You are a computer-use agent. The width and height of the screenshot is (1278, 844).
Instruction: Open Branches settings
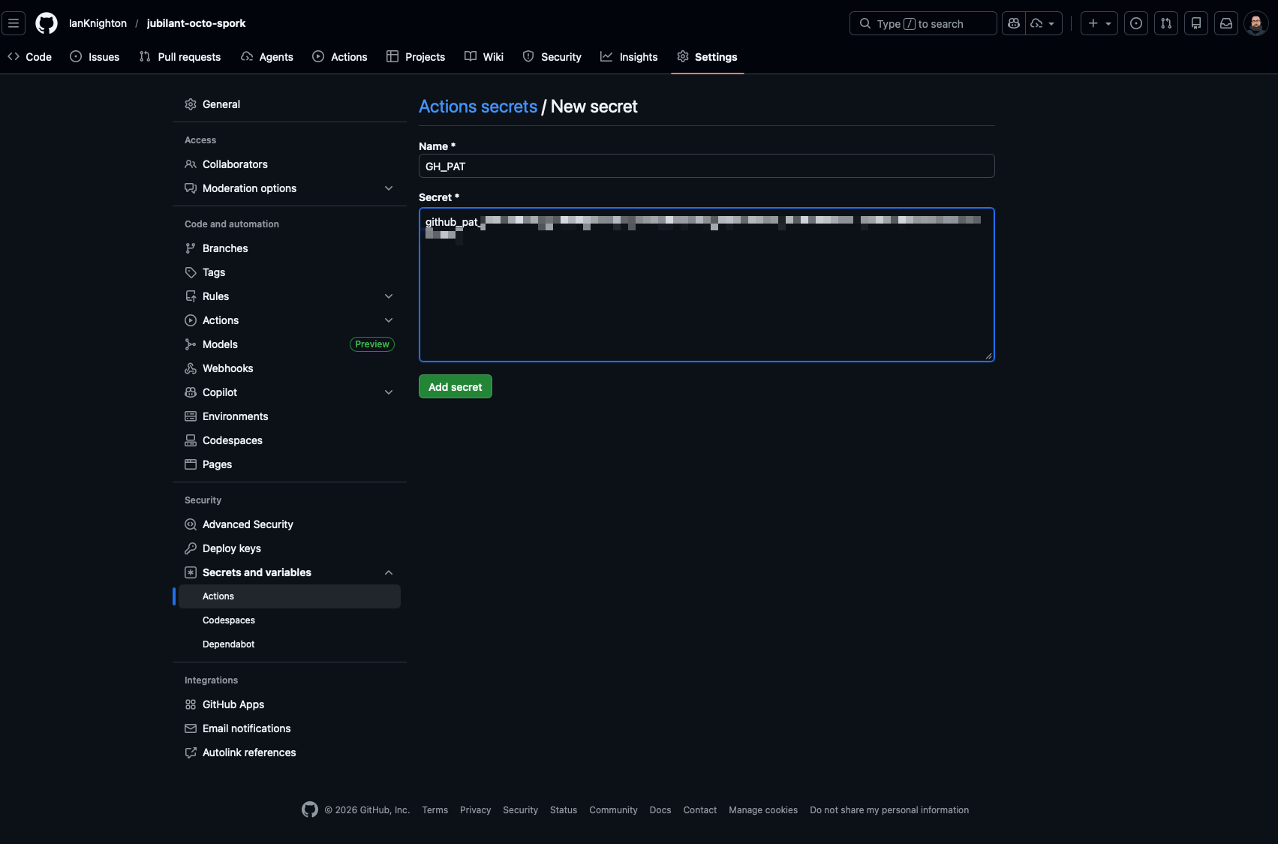point(290,248)
